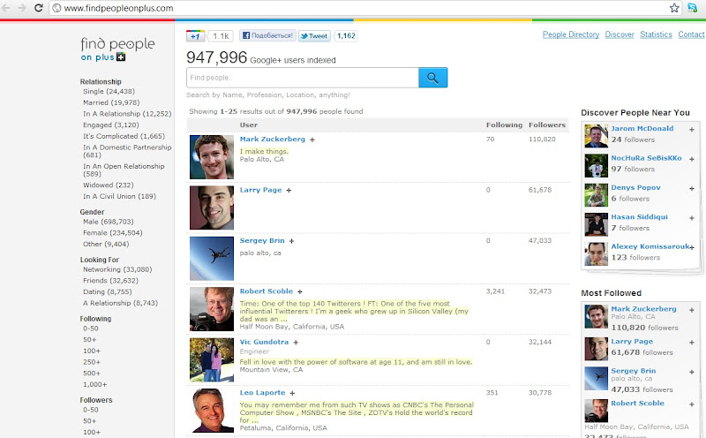Filter Looking For Friends
The image size is (706, 438).
pos(110,280)
